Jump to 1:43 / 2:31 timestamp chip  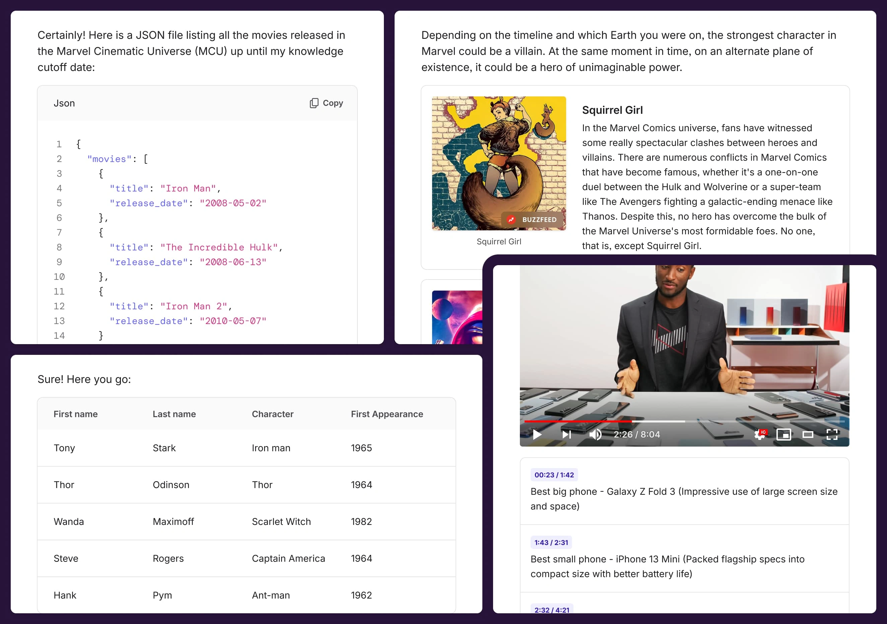pos(551,542)
